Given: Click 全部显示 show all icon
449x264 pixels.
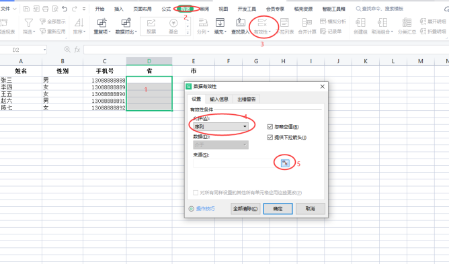Looking at the screenshot, I should [52, 21].
